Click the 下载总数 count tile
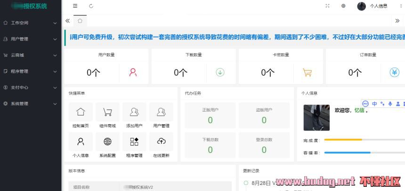405x191 pixels. click(x=210, y=145)
